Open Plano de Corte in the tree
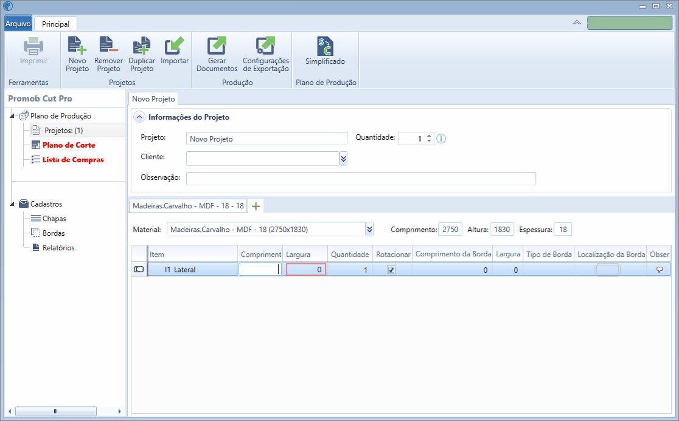679x421 pixels. pyautogui.click(x=68, y=145)
